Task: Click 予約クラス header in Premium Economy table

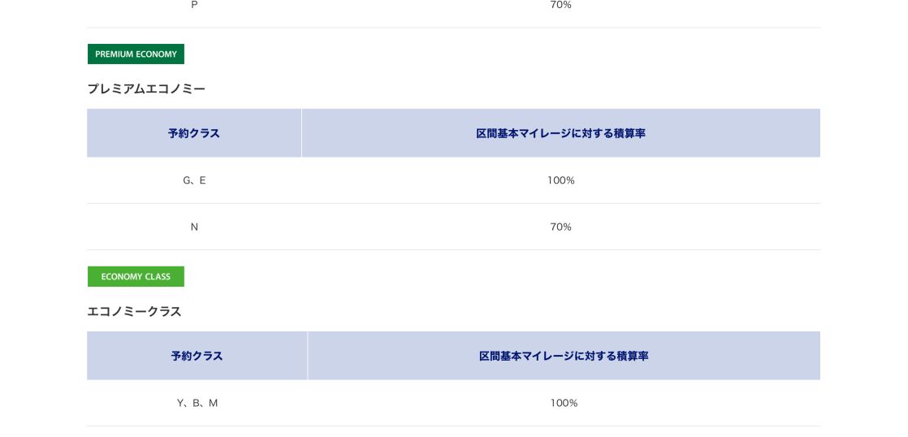Action: point(194,133)
